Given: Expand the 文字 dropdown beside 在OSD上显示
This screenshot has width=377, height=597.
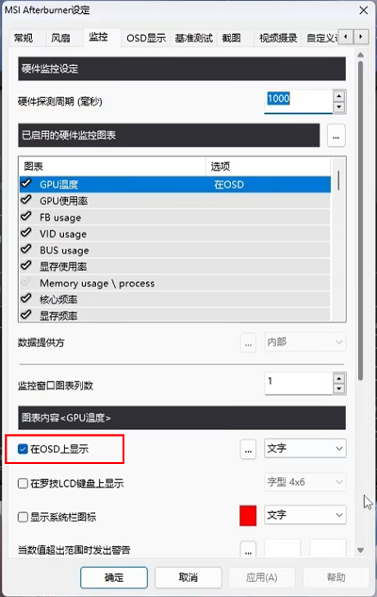Looking at the screenshot, I should click(x=305, y=449).
